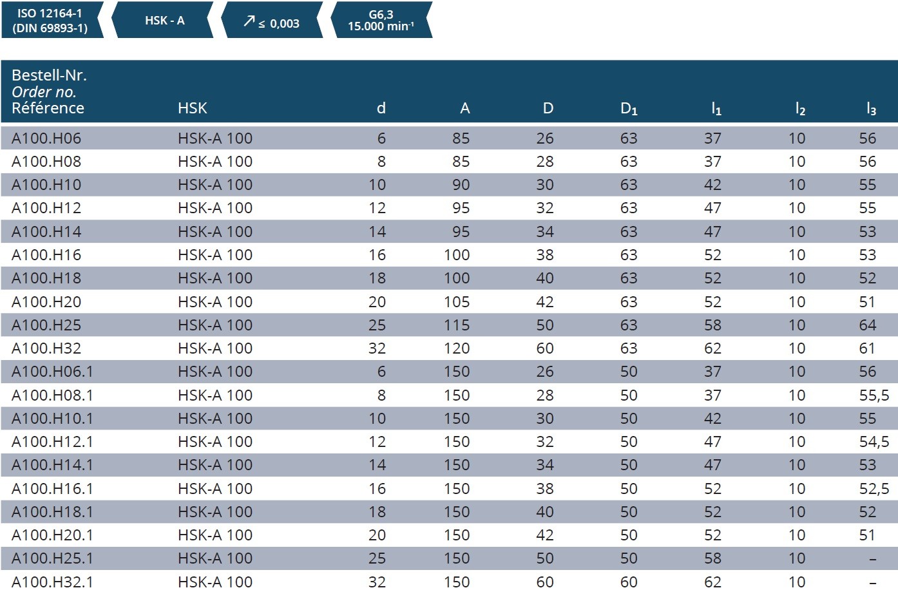The image size is (898, 608).
Task: Select order number A100.H32.1
Action: [52, 582]
